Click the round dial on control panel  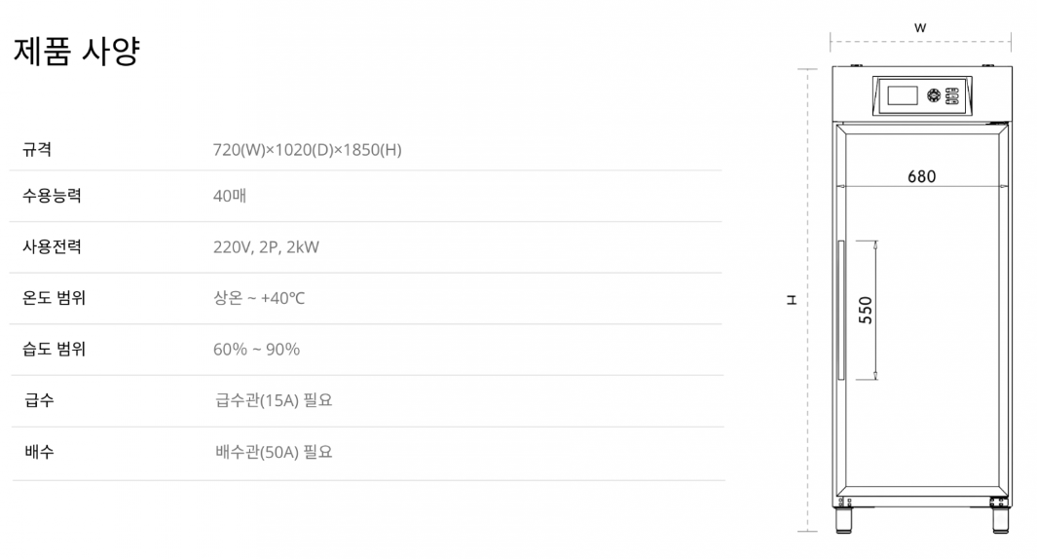[x=936, y=95]
